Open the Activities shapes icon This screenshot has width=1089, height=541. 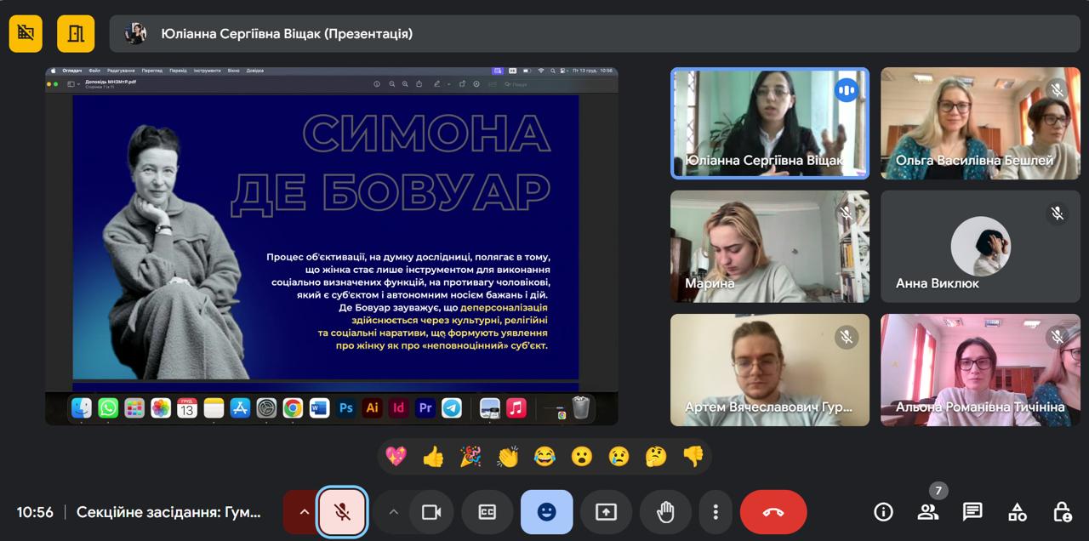[1017, 512]
